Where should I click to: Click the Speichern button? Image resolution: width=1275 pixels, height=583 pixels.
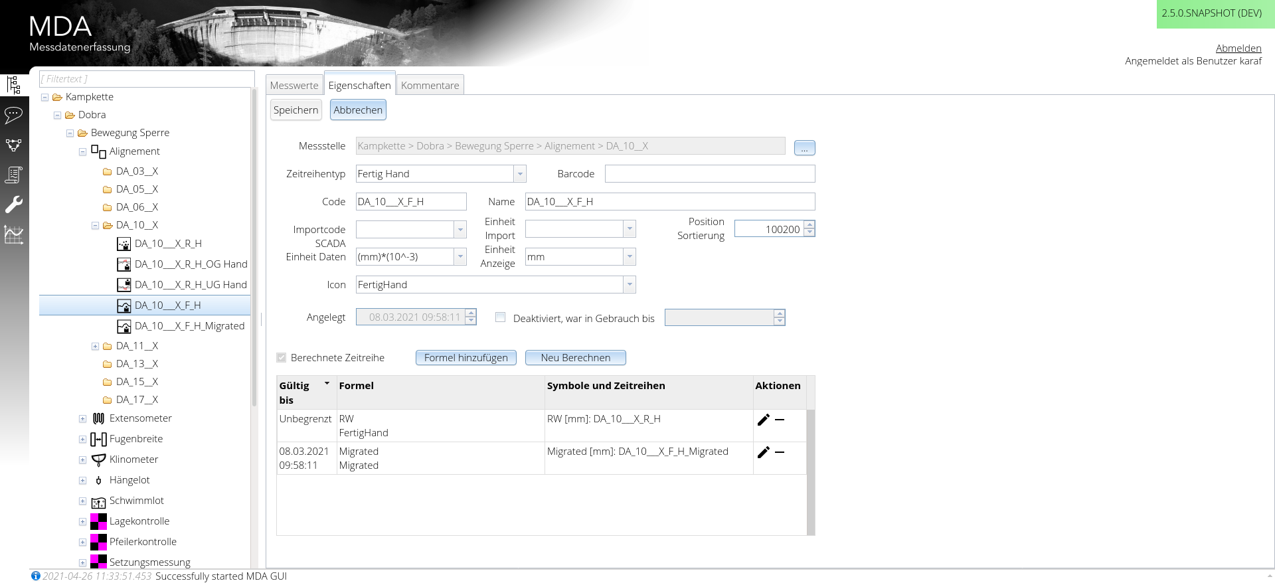click(x=296, y=110)
